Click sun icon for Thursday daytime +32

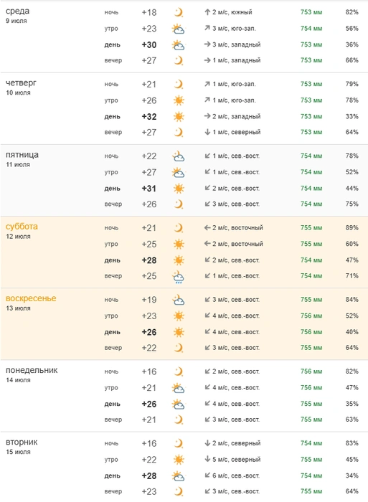click(x=179, y=116)
